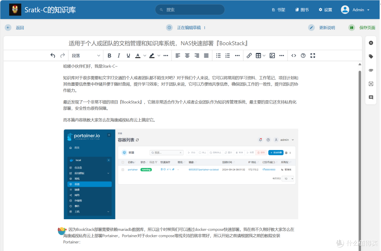Open the 段落 paragraph format dropdown
Image resolution: width=381 pixels, height=251 pixels.
[x=85, y=55]
